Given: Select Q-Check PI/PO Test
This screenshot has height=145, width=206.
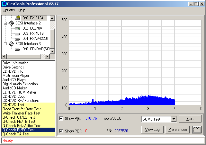Looking at the screenshot, I should (28, 130).
